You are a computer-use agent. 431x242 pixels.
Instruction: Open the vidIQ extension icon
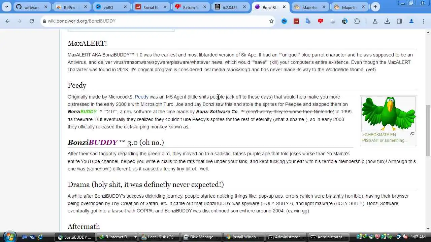tap(284, 21)
